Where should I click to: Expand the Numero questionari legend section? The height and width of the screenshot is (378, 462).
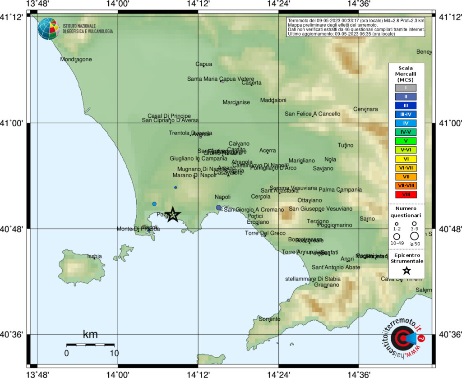[x=406, y=212]
